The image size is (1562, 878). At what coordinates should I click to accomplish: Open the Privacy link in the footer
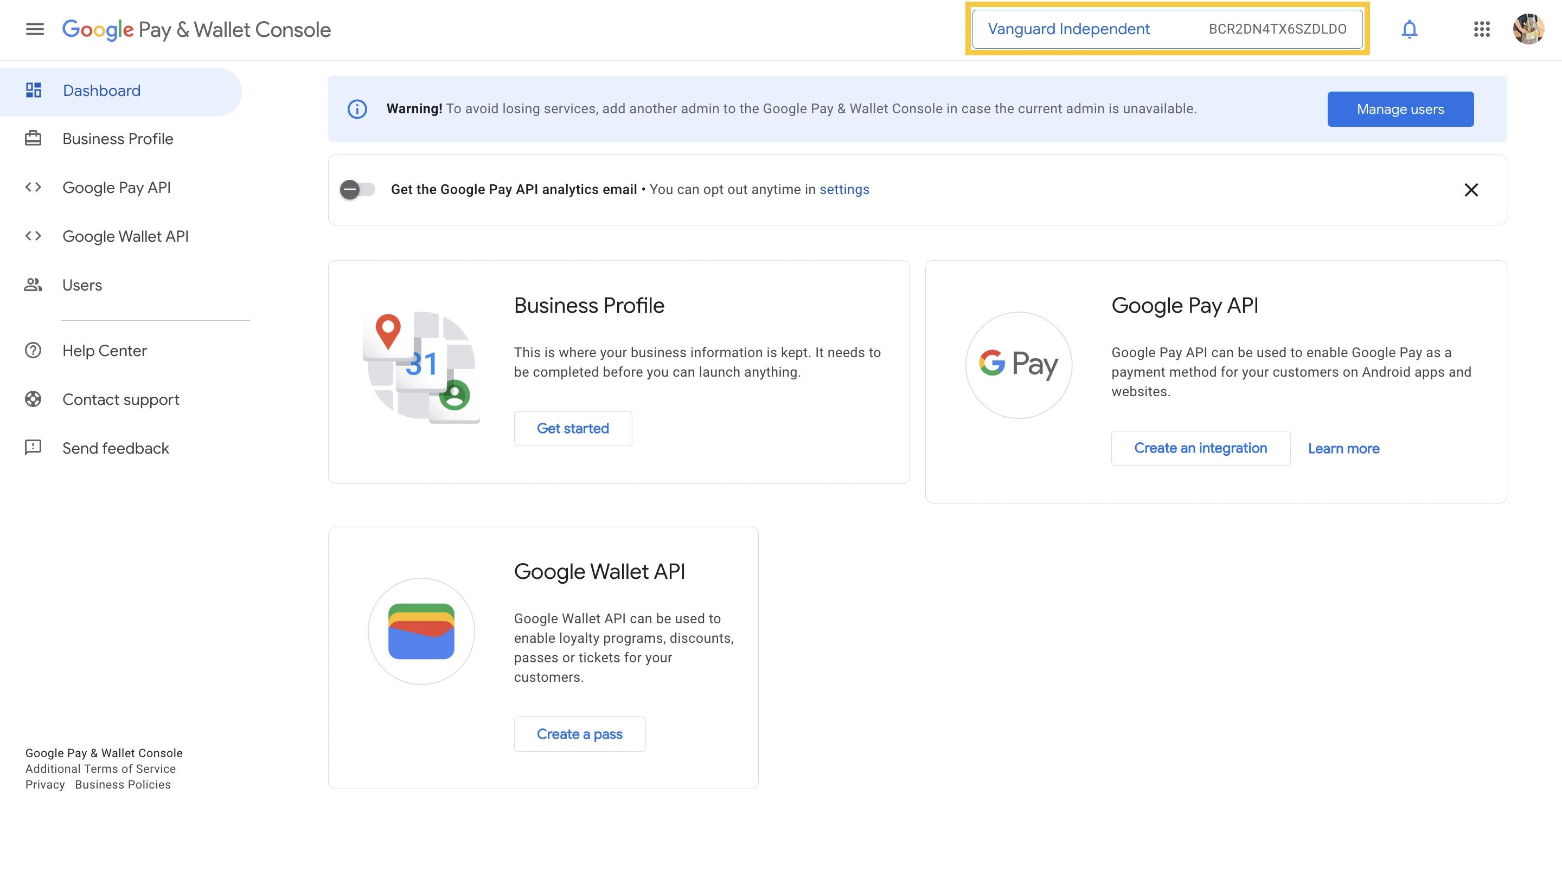tap(45, 785)
